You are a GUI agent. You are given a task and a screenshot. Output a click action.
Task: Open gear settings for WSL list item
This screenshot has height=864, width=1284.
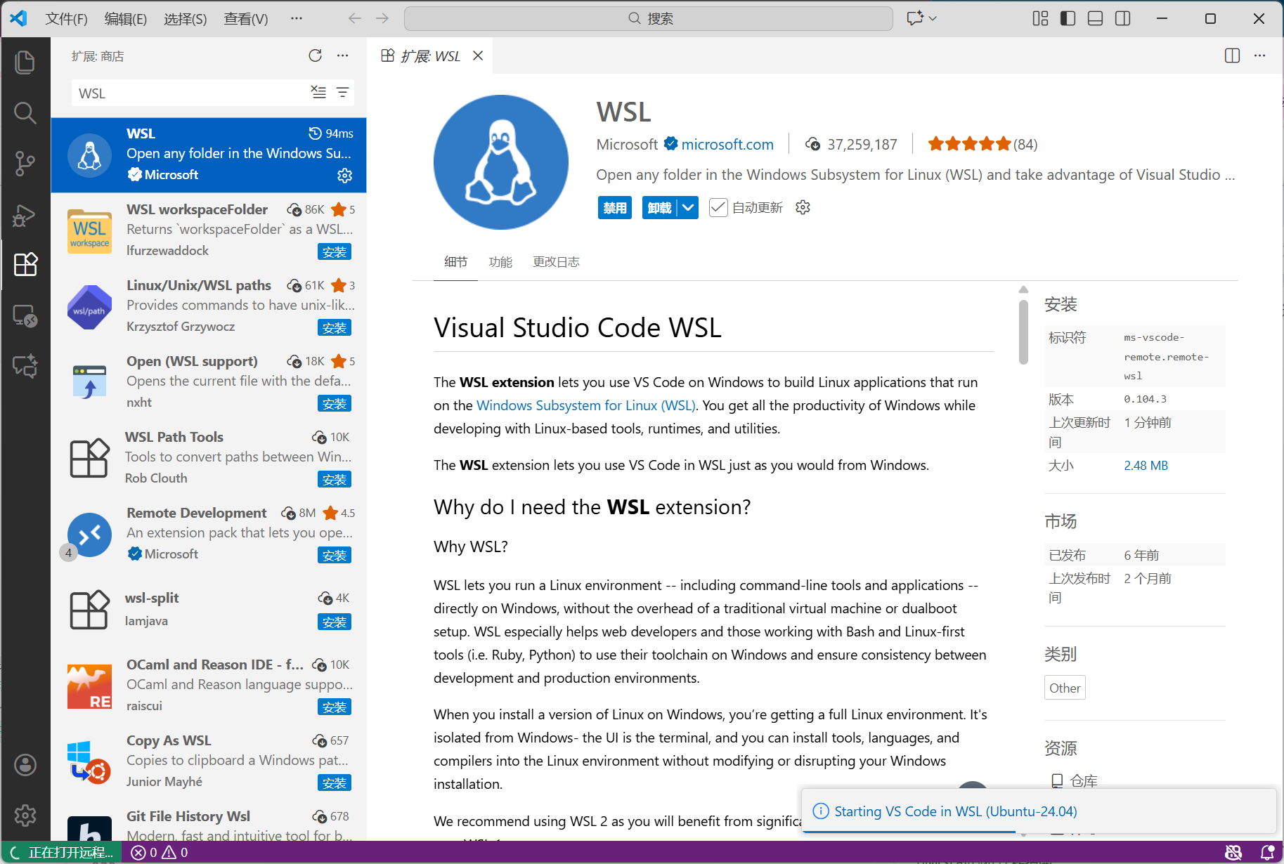coord(344,176)
